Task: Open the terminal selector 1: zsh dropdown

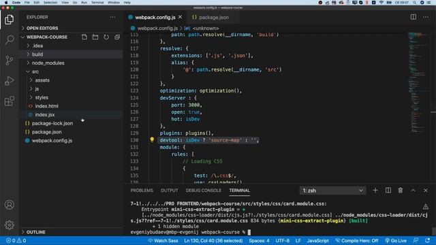Action: [332, 191]
